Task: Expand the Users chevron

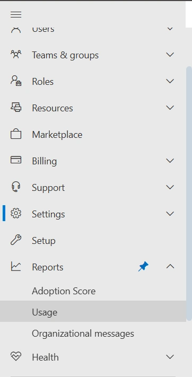Action: pyautogui.click(x=170, y=29)
